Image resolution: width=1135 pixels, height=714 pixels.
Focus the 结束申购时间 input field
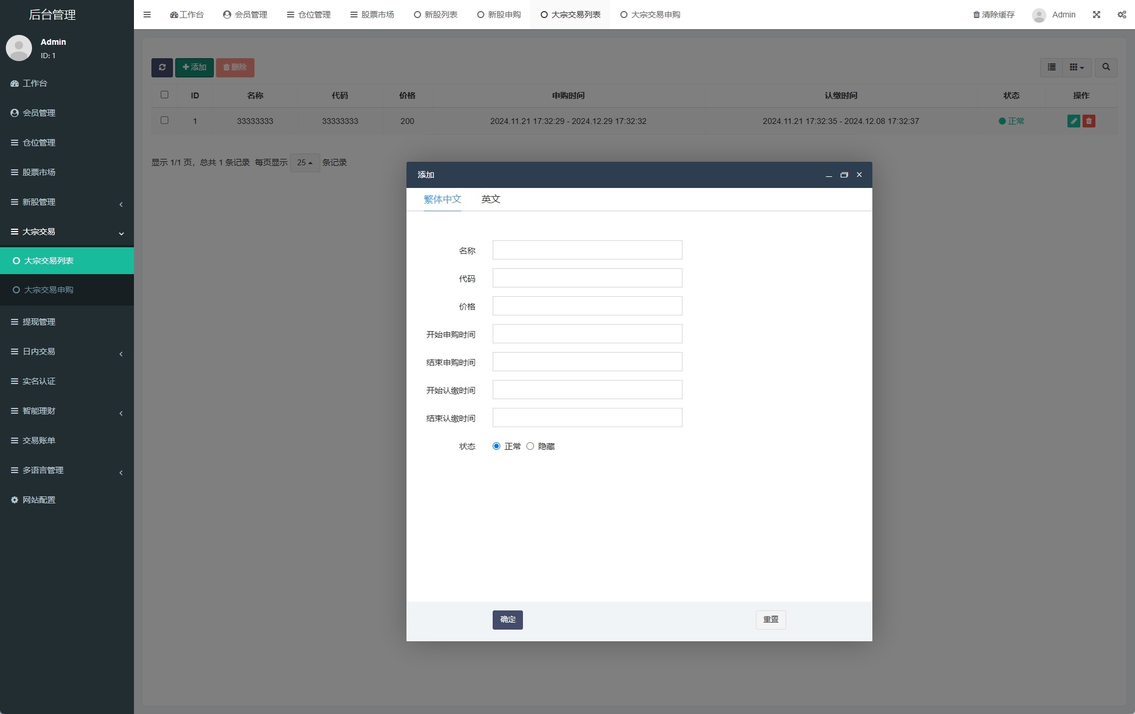click(587, 362)
